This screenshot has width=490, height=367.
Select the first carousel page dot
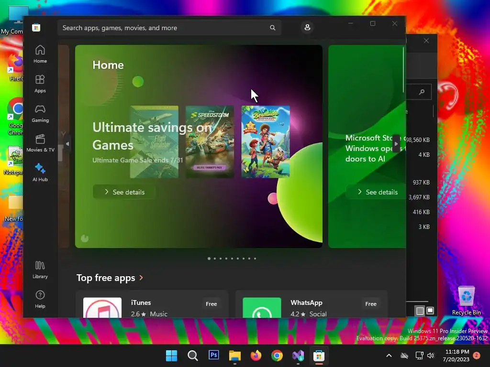209,259
